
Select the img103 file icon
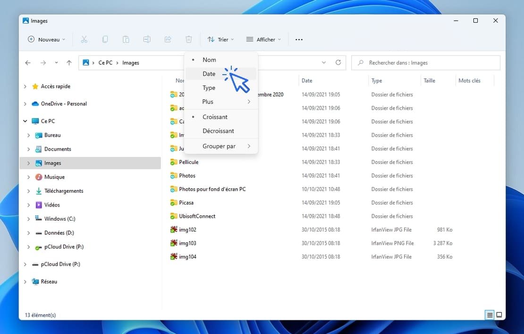click(174, 243)
